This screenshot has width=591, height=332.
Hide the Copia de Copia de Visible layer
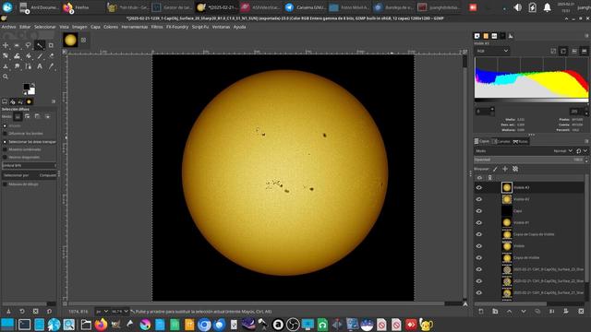[x=479, y=234]
